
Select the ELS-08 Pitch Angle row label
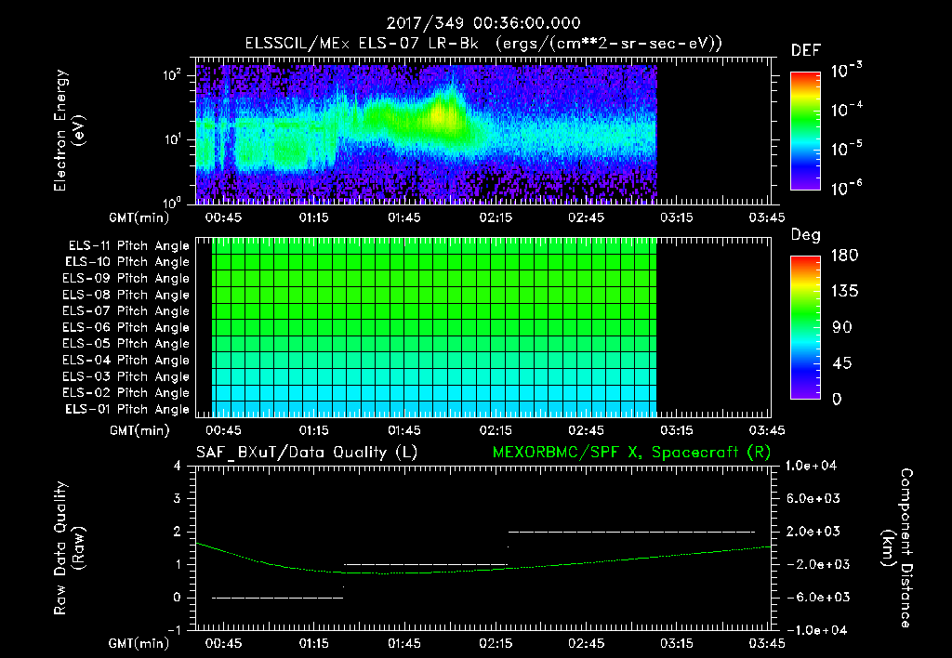point(126,295)
